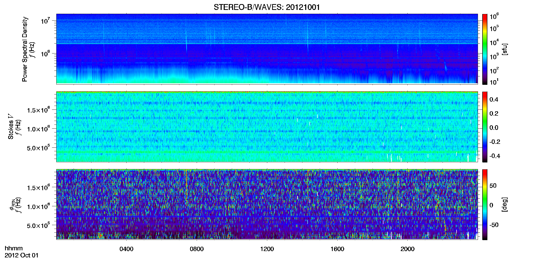Click the "Stokes V" axis label
This screenshot has width=534, height=275.
pyautogui.click(x=11, y=127)
